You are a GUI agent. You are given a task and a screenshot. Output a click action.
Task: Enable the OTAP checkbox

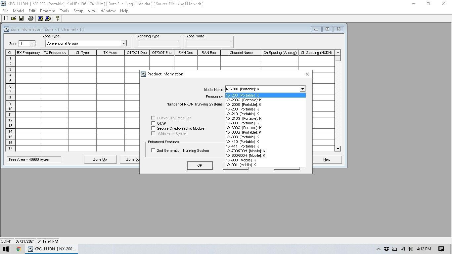coord(153,123)
